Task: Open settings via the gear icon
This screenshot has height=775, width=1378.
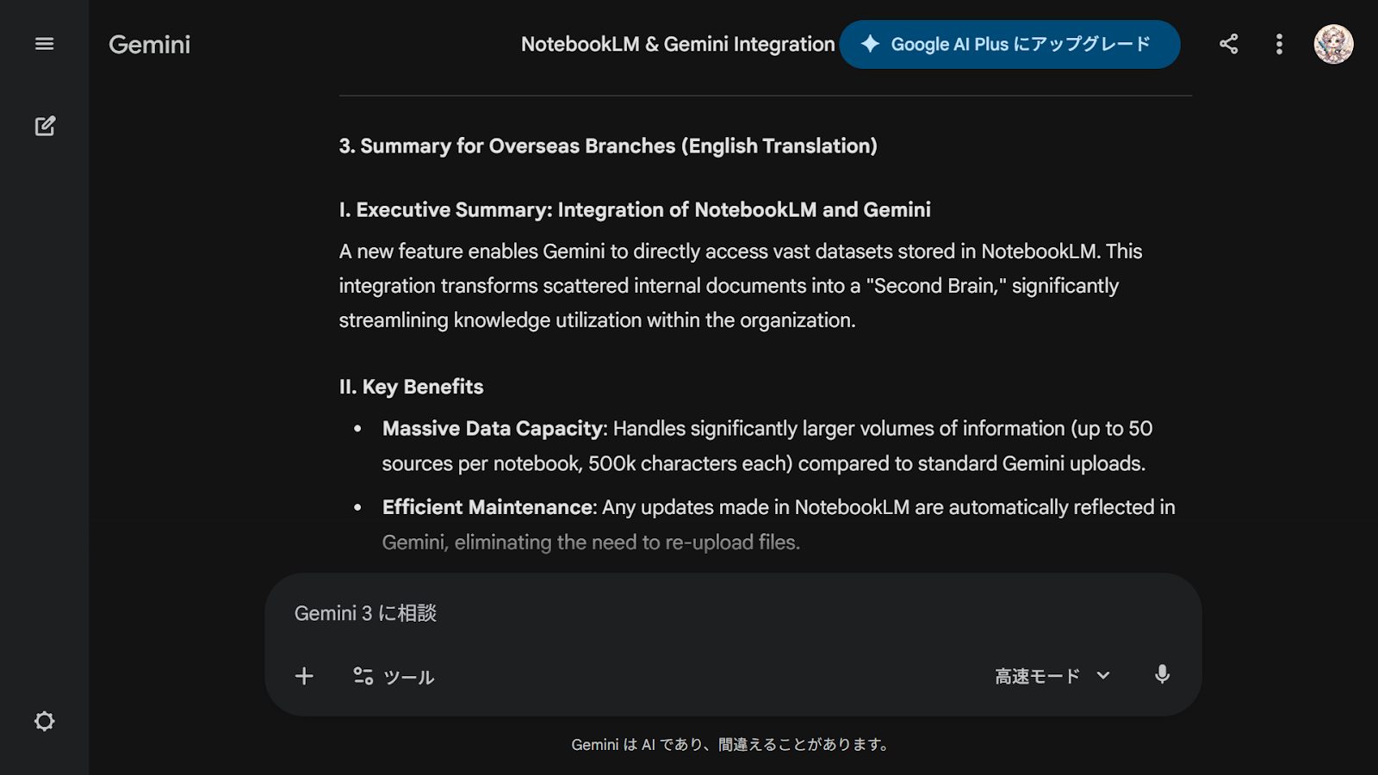Action: [x=44, y=721]
